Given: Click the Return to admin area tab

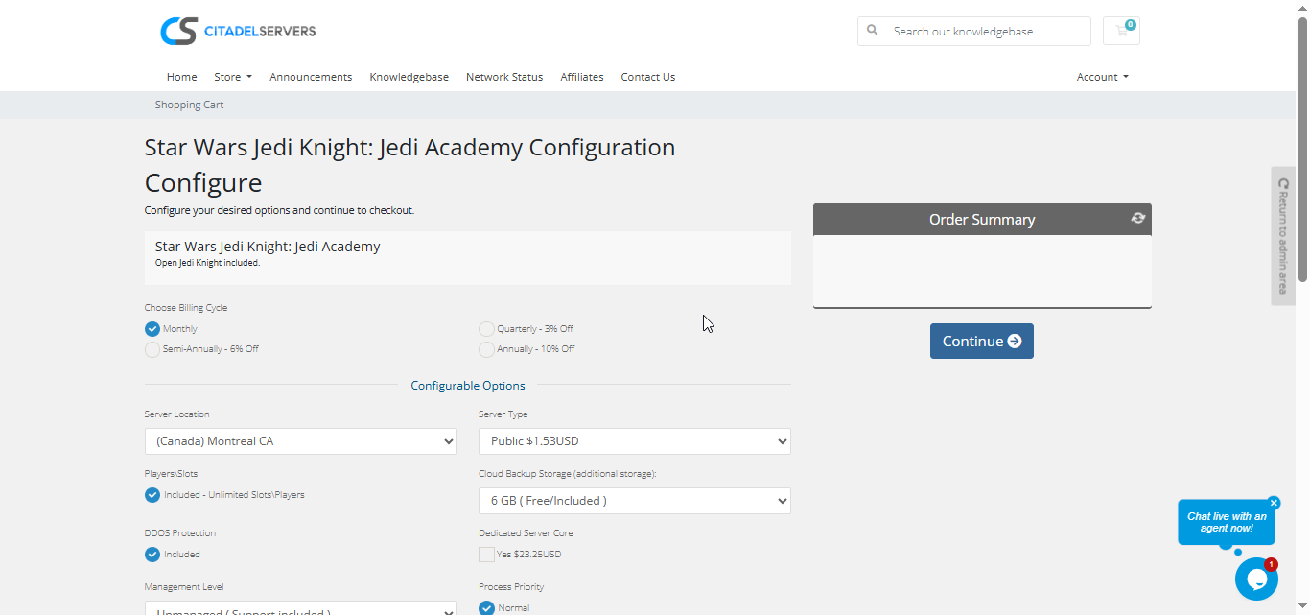Looking at the screenshot, I should click(x=1283, y=236).
